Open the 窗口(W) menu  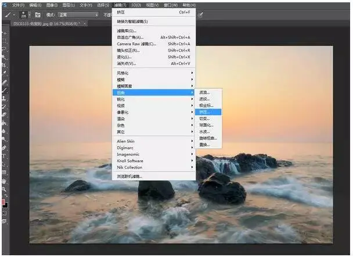(171, 5)
